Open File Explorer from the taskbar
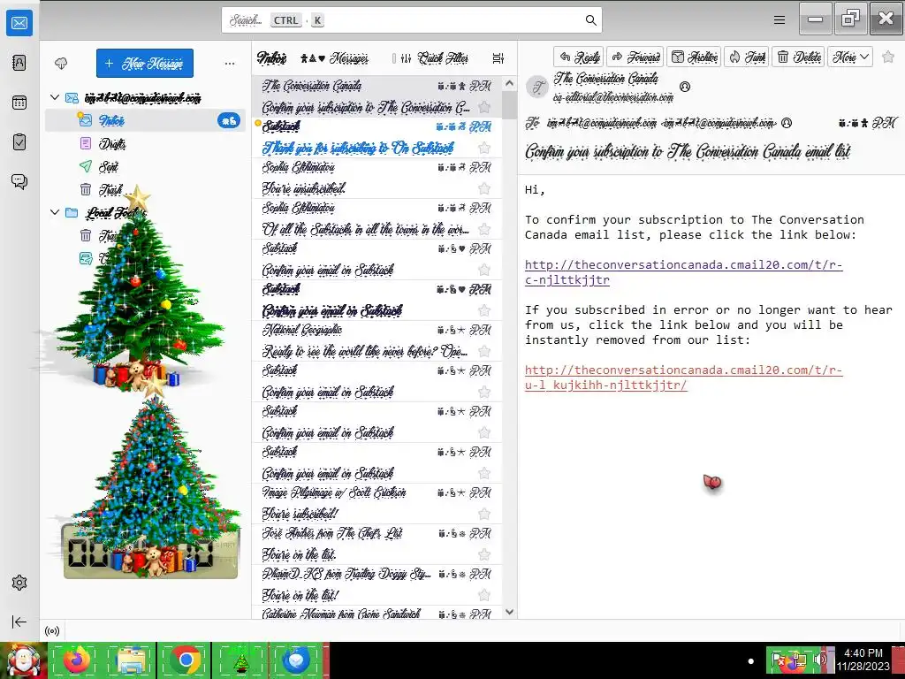This screenshot has height=679, width=905. (131, 660)
